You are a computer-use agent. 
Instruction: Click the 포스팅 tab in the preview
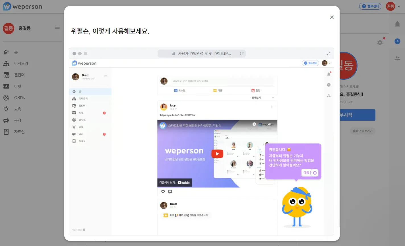pyautogui.click(x=179, y=91)
